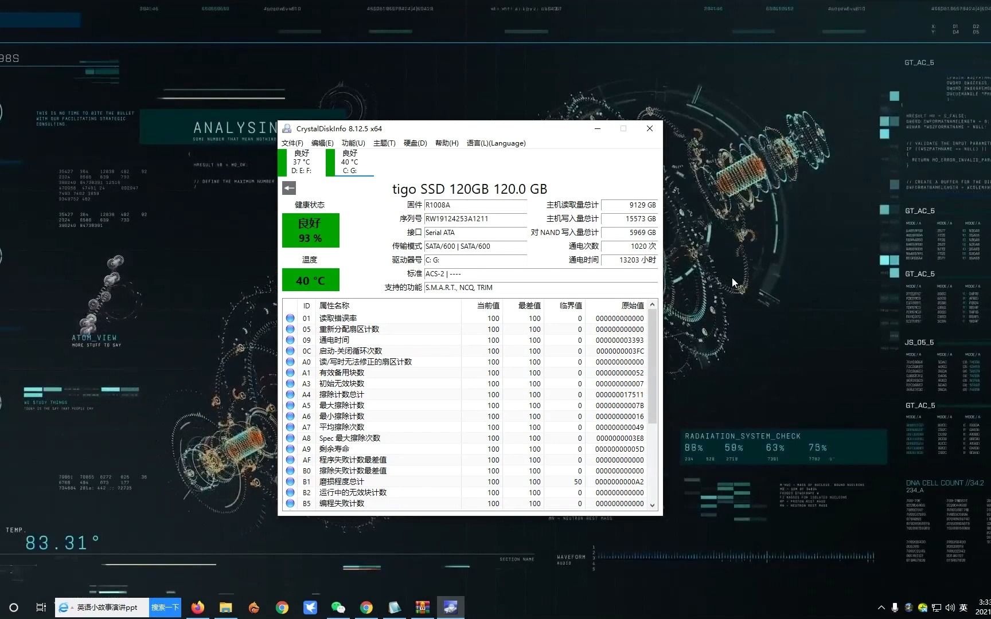
Task: Click the status icon of row A0
Action: (x=290, y=362)
